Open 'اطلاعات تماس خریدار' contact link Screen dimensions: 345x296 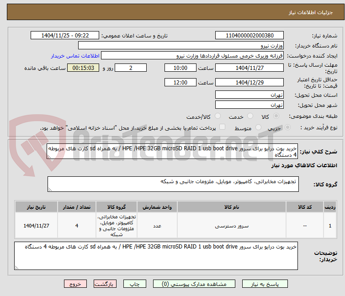[75, 56]
